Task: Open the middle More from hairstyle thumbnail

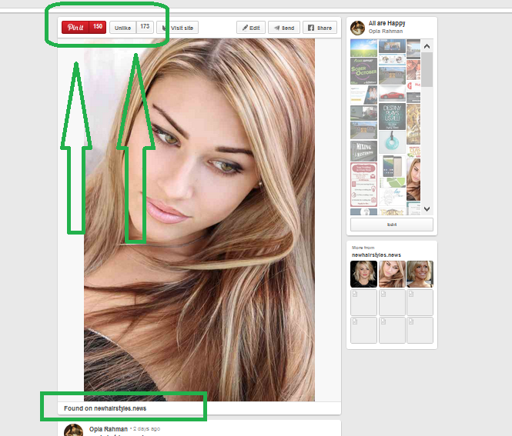Action: coord(392,274)
